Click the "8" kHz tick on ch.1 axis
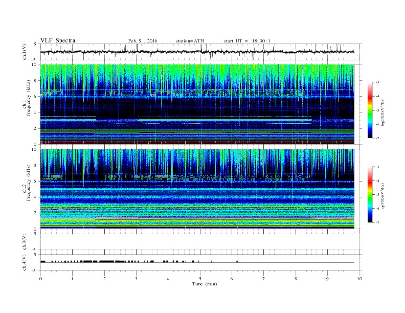This screenshot has height=313, width=405. 36,81
